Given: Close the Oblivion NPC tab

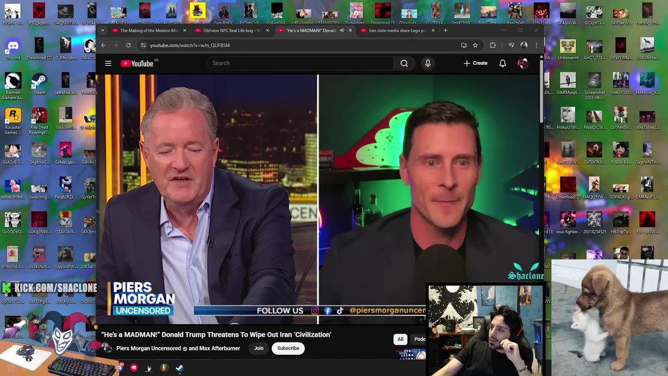Looking at the screenshot, I should point(267,30).
